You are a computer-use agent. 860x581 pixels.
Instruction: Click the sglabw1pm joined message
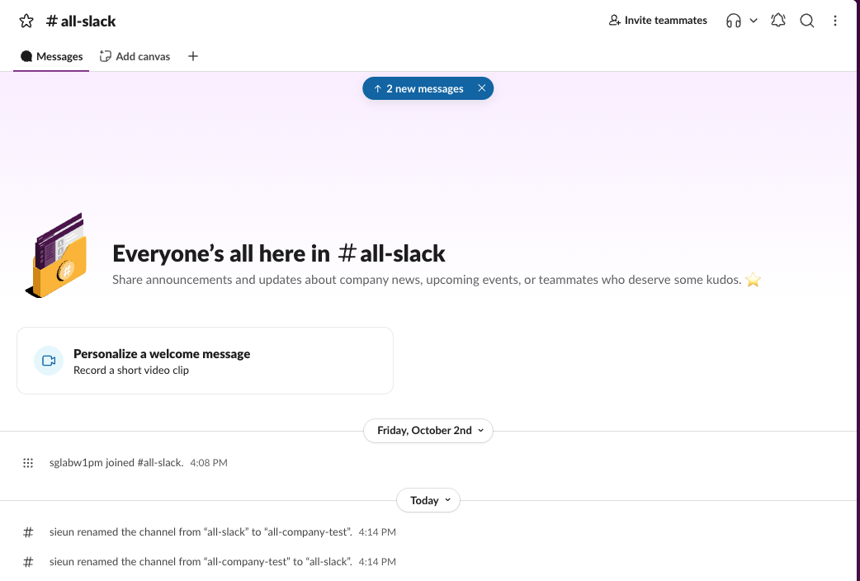tap(116, 462)
